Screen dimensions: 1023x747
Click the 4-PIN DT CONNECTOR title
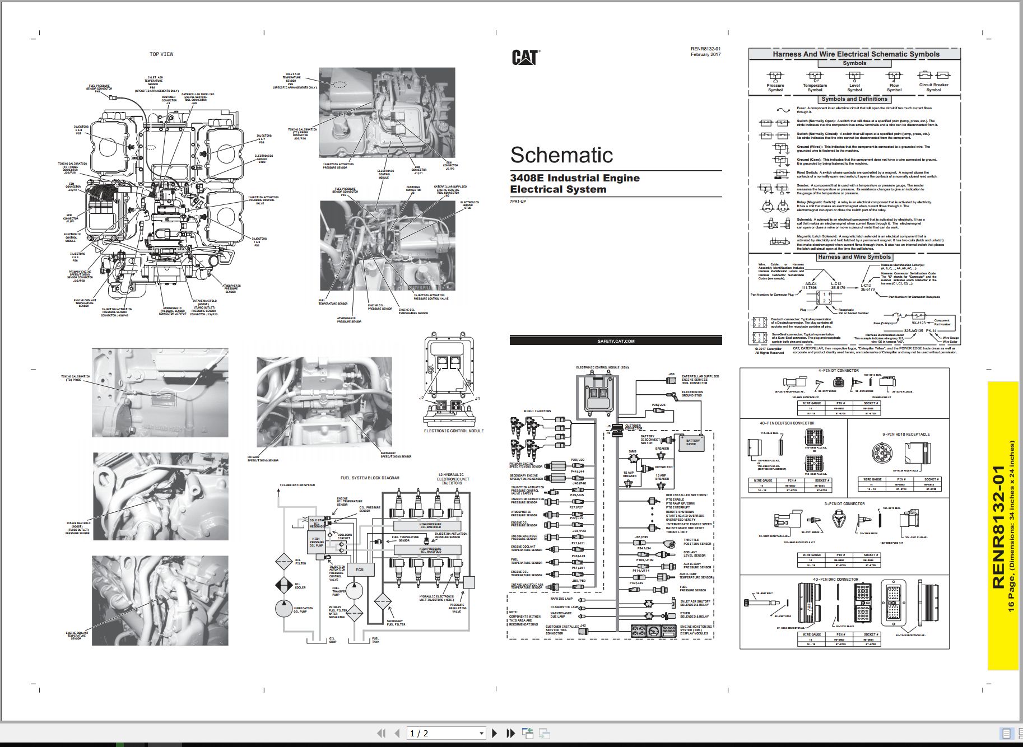[x=838, y=371]
